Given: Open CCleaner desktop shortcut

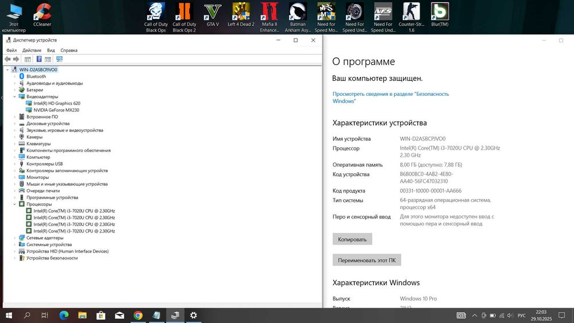Looking at the screenshot, I should click(42, 15).
